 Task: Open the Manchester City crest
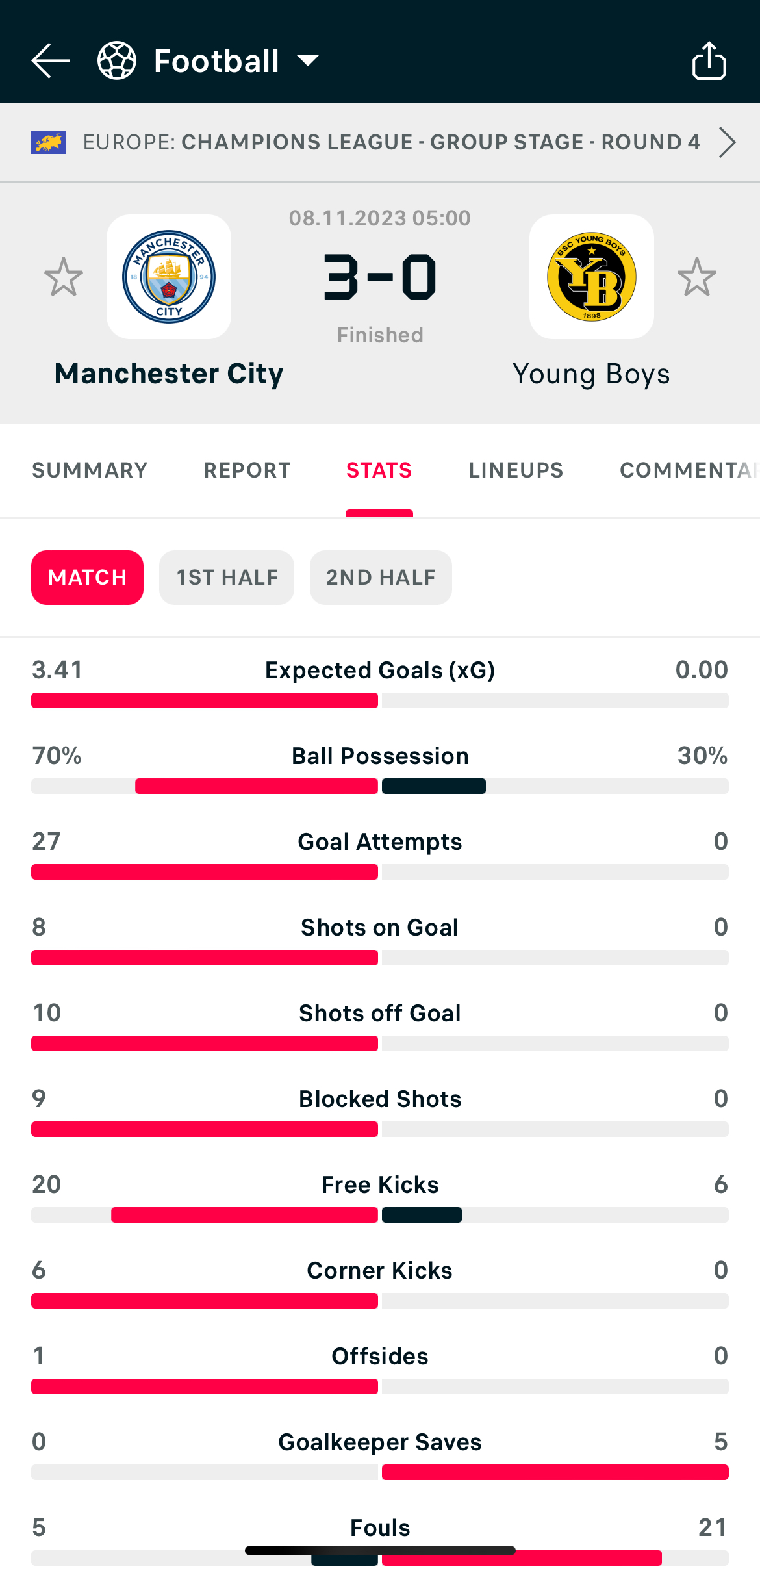pos(169,277)
